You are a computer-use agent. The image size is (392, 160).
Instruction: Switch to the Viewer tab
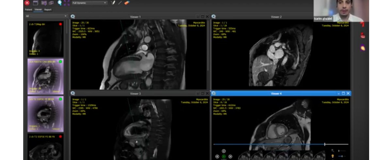(38, 9)
